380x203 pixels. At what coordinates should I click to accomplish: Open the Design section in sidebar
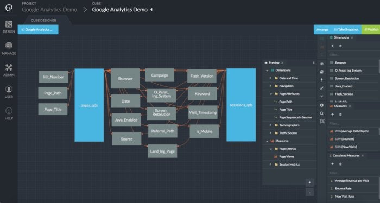[9, 27]
